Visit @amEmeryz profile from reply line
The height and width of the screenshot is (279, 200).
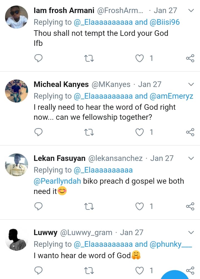point(171,96)
